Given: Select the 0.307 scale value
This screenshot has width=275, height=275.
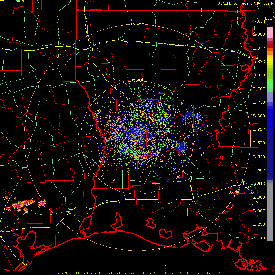Looking at the screenshot, I should 259,211.
